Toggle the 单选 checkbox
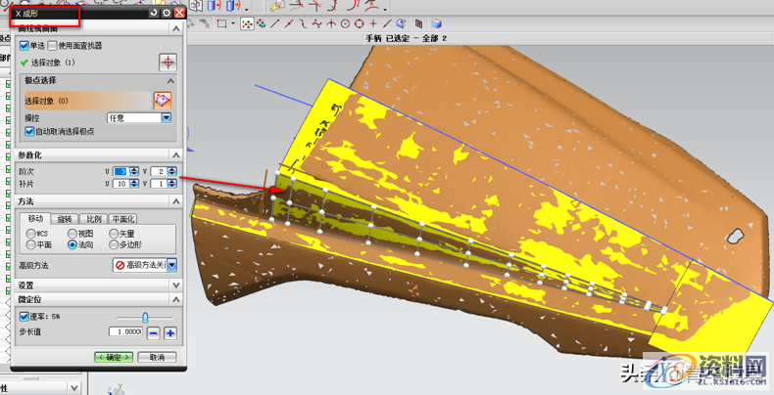The image size is (774, 395). 24,46
